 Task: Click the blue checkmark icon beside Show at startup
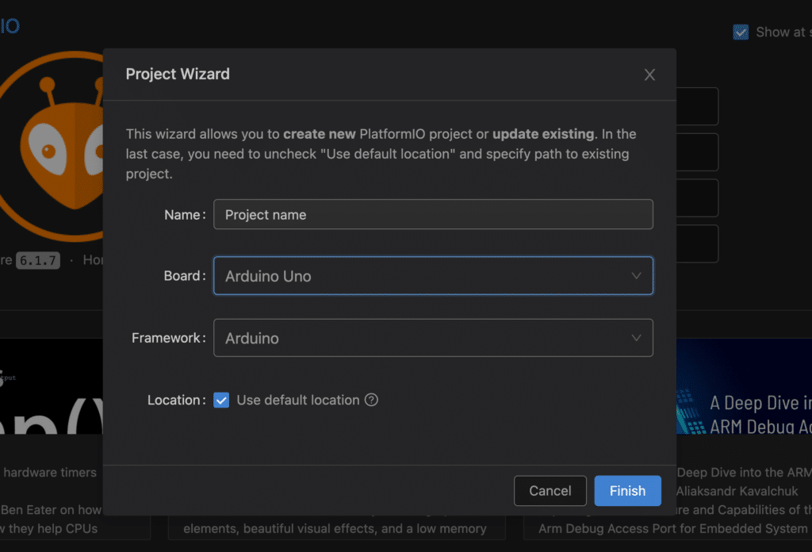point(741,32)
